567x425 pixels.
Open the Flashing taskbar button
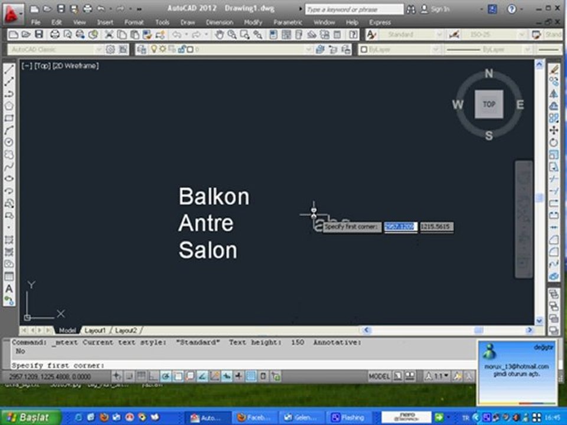click(348, 418)
